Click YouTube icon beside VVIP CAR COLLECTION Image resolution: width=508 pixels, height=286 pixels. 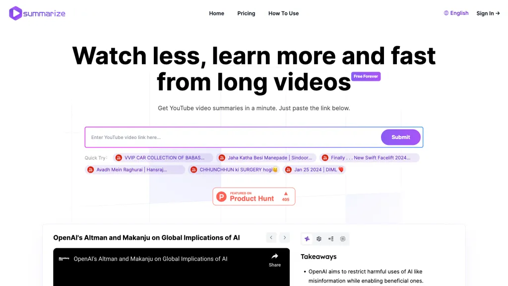(x=119, y=158)
